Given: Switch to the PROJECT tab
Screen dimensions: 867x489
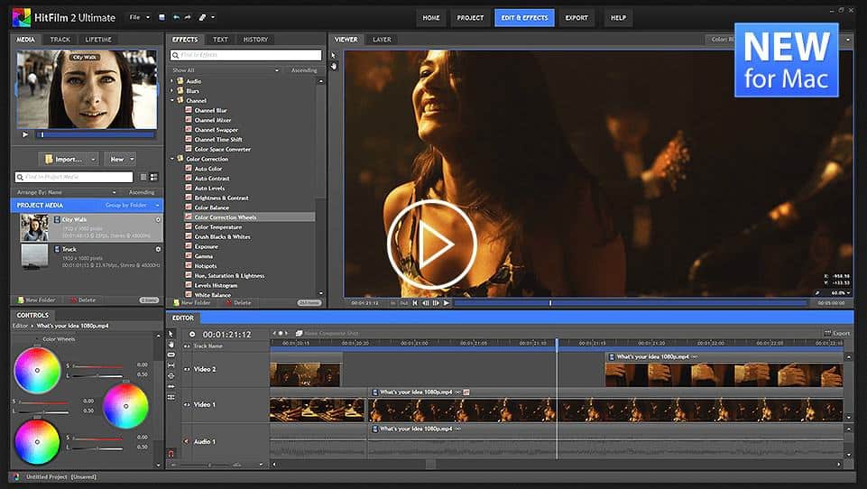Looking at the screenshot, I should coord(470,18).
